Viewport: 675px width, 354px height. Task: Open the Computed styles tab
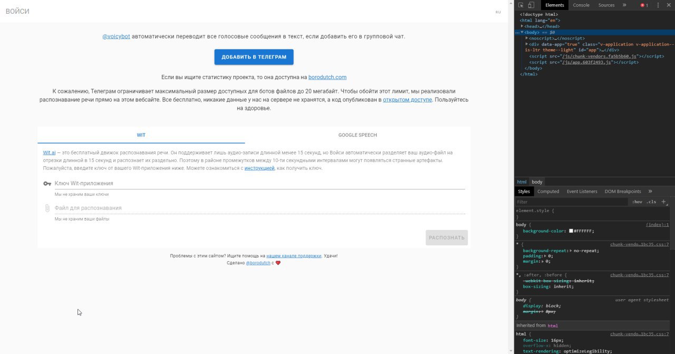click(x=548, y=192)
